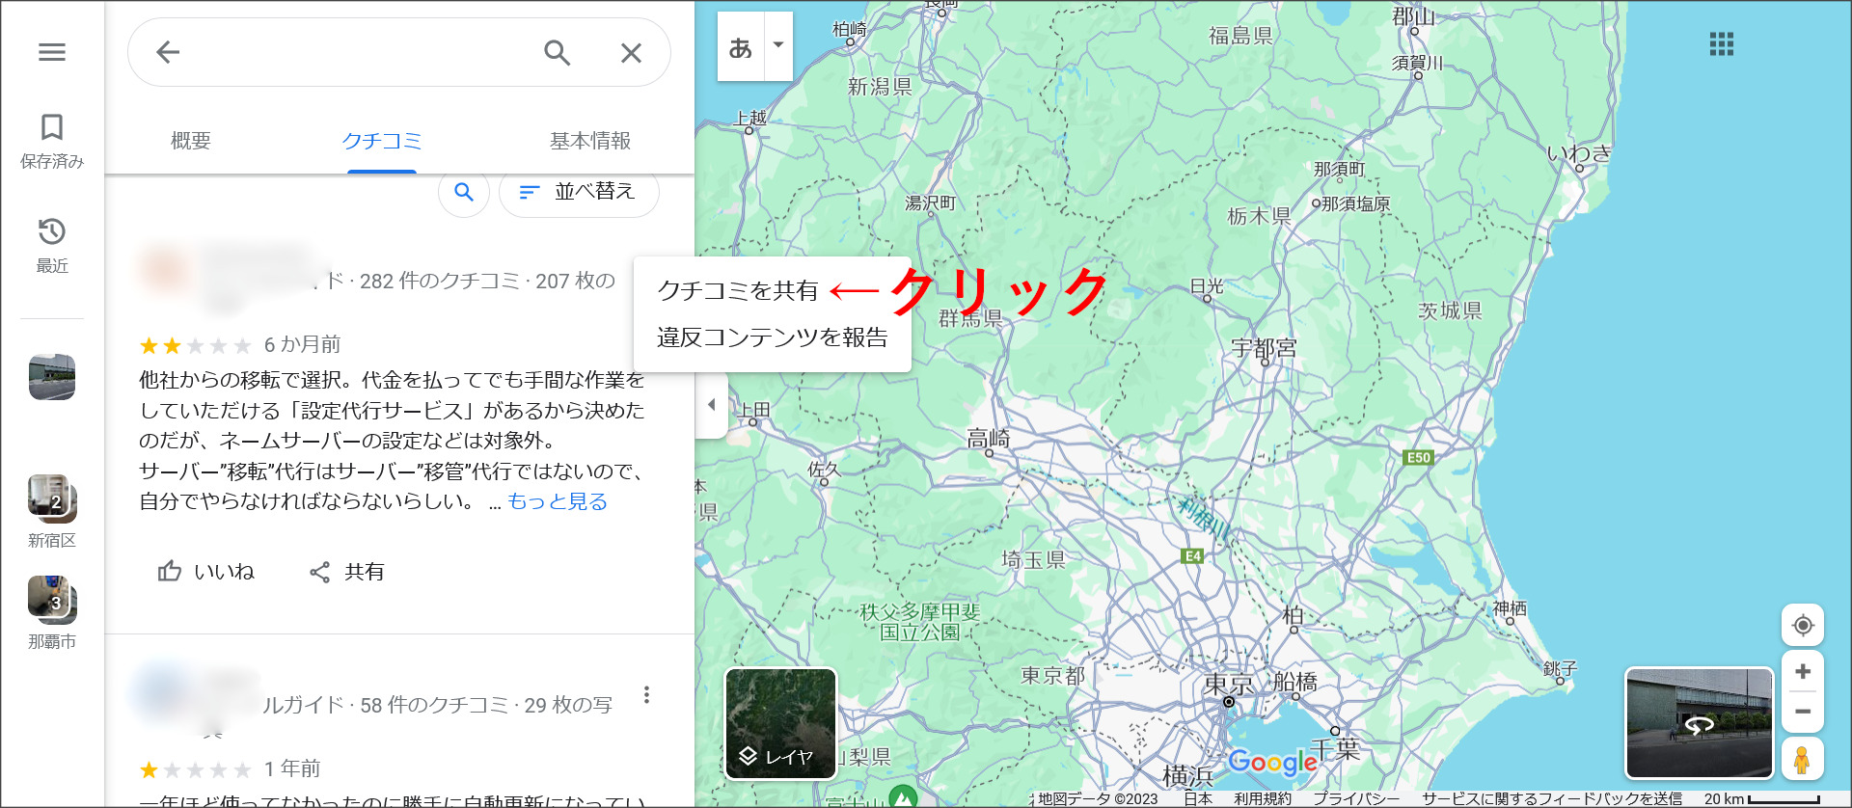Screen dimensions: 1852x808
Task: Open the 並べ替え sort button
Action: point(579,192)
